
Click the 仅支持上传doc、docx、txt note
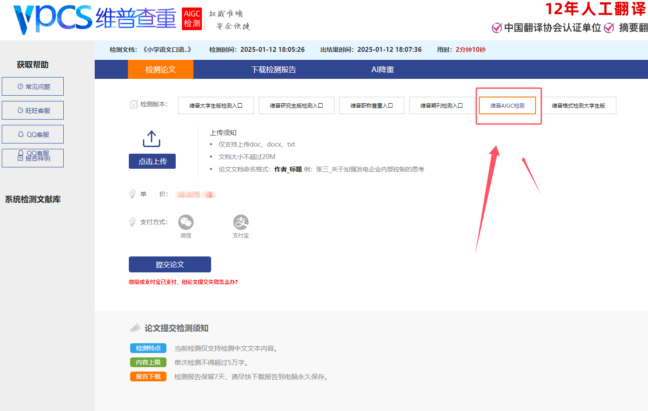[x=257, y=144]
